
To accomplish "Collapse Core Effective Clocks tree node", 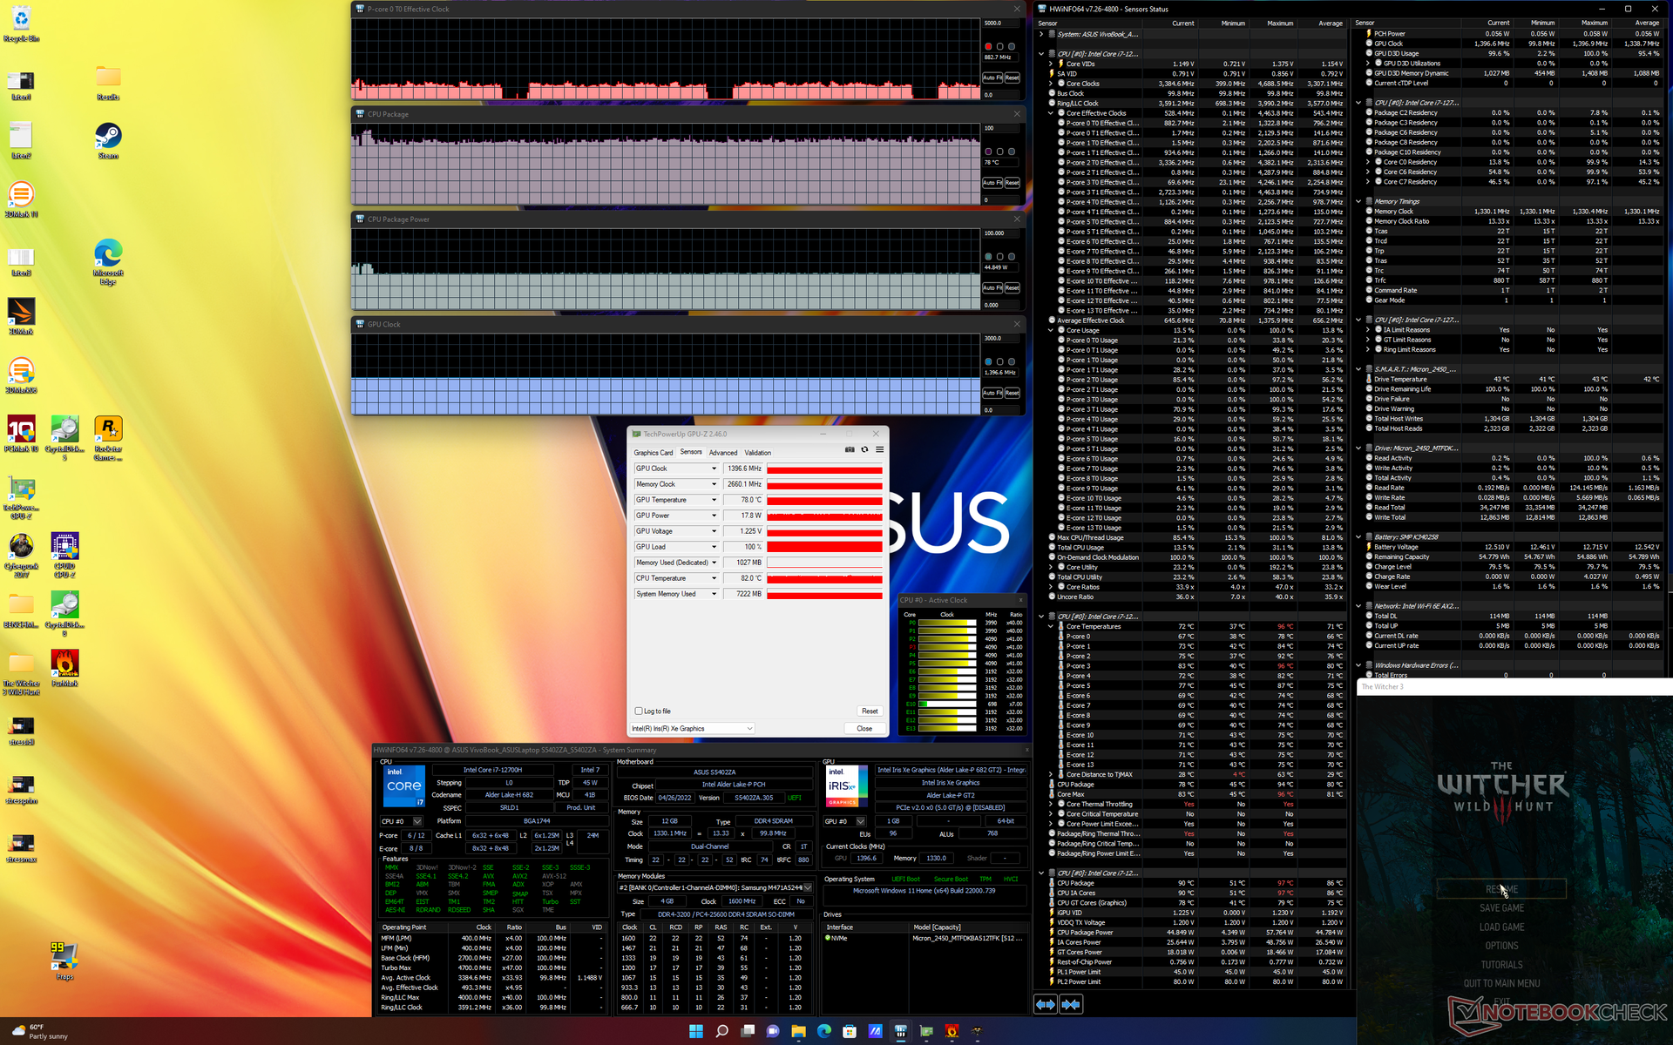I will point(1050,113).
